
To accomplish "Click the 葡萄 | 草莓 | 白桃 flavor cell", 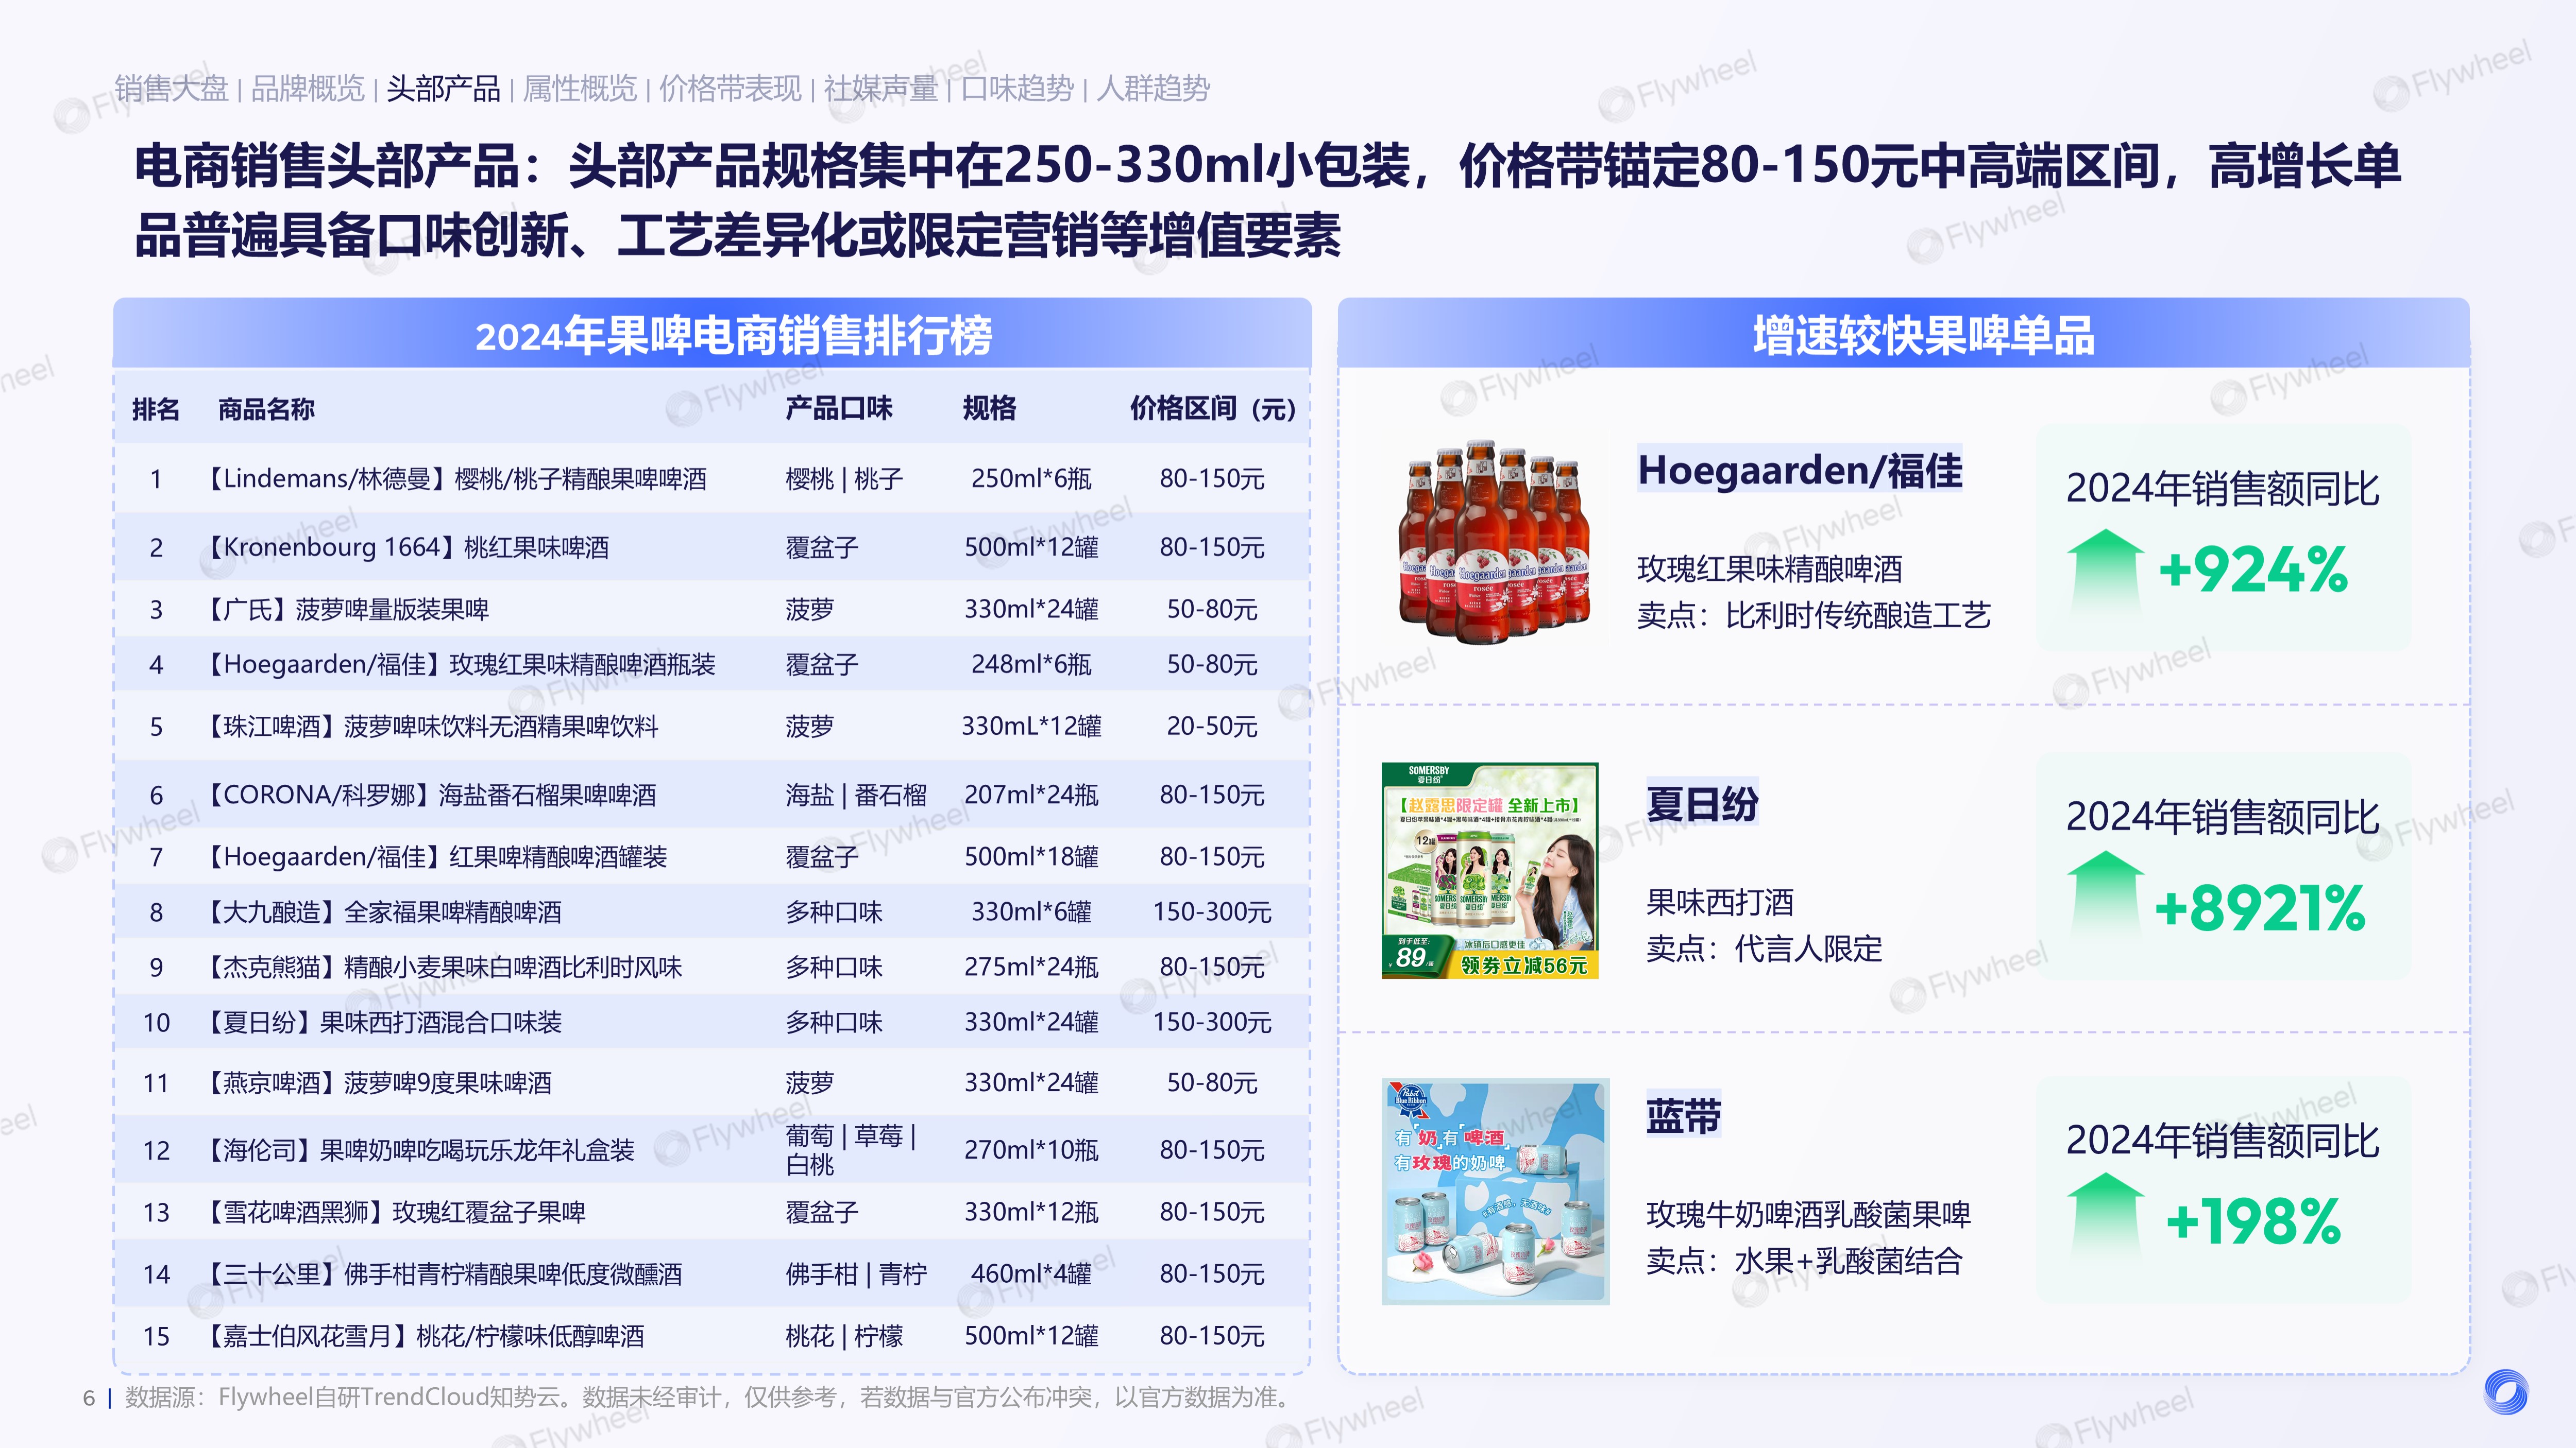I will coord(851,1150).
